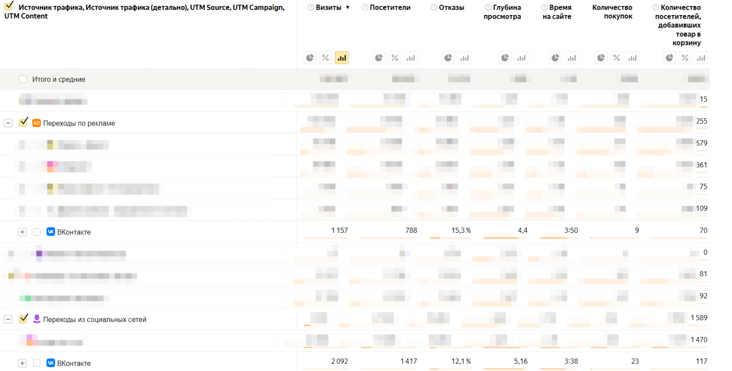Sort by Глубина просмотра header
This screenshot has width=732, height=371.
[502, 12]
